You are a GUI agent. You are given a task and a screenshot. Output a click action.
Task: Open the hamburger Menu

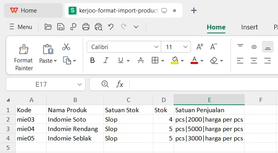click(x=21, y=27)
